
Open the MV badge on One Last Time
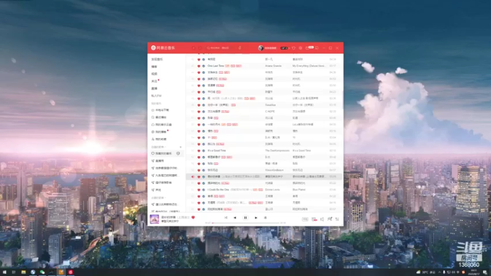(239, 66)
